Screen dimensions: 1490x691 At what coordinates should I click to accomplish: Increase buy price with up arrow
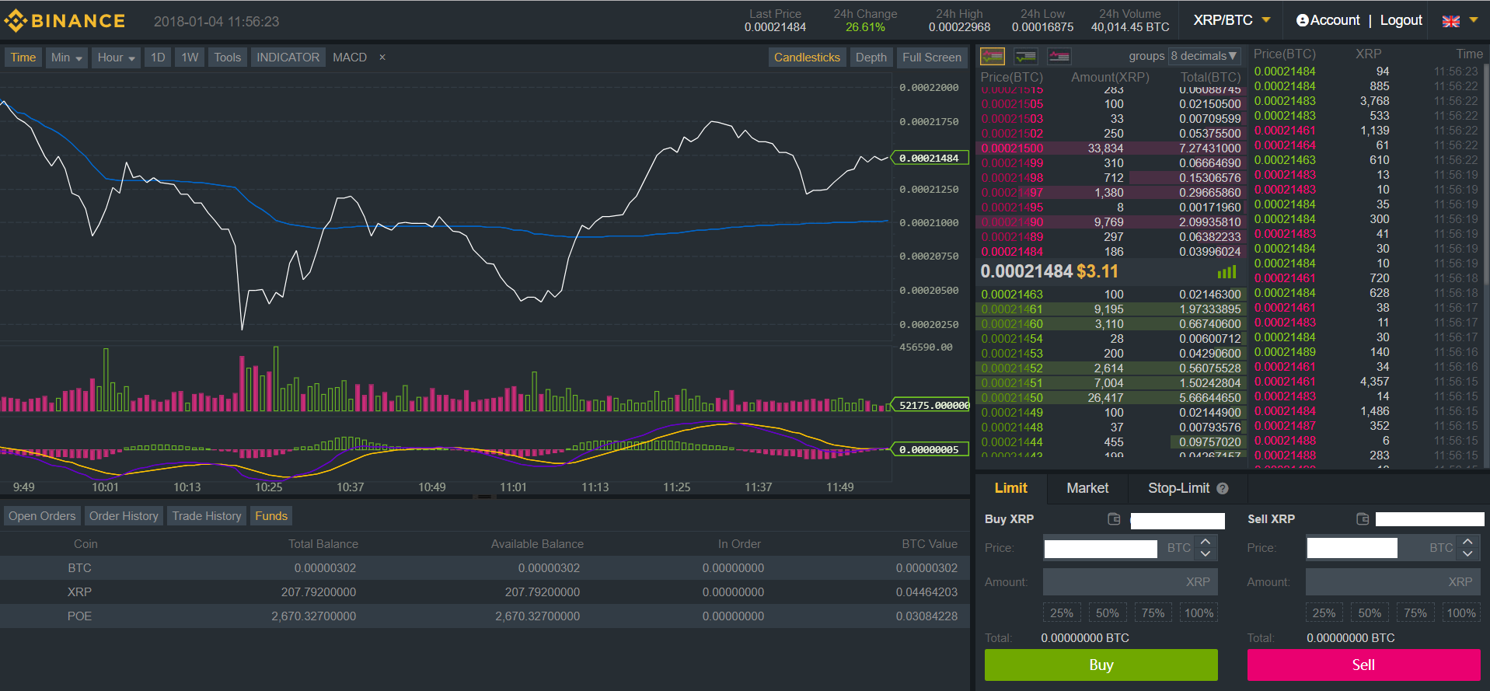point(1206,541)
